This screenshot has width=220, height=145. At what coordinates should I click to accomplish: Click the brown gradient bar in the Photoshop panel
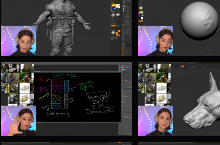coord(125,80)
